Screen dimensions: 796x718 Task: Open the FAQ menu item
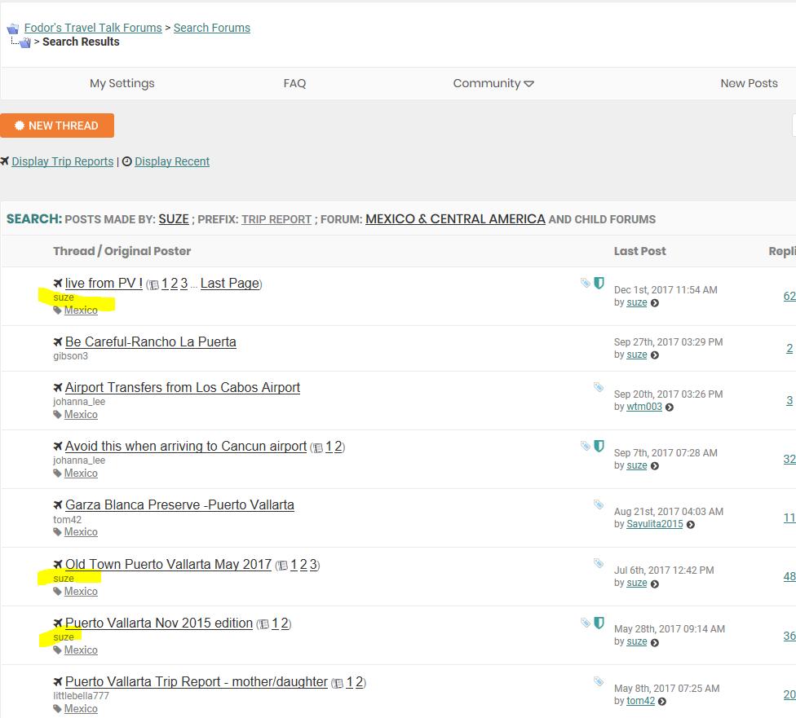coord(294,83)
